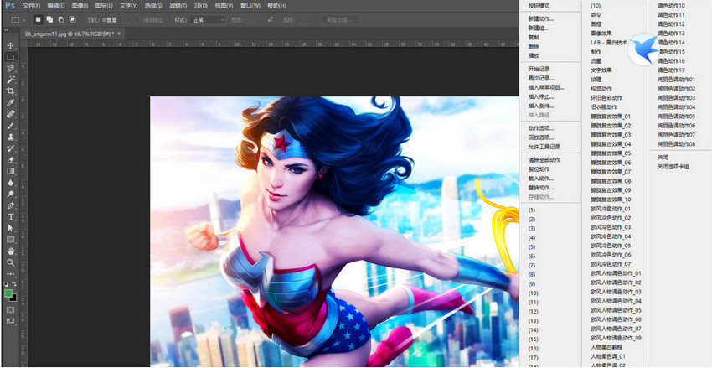The image size is (712, 368).
Task: Open the 文件(F) menu
Action: pyautogui.click(x=31, y=6)
